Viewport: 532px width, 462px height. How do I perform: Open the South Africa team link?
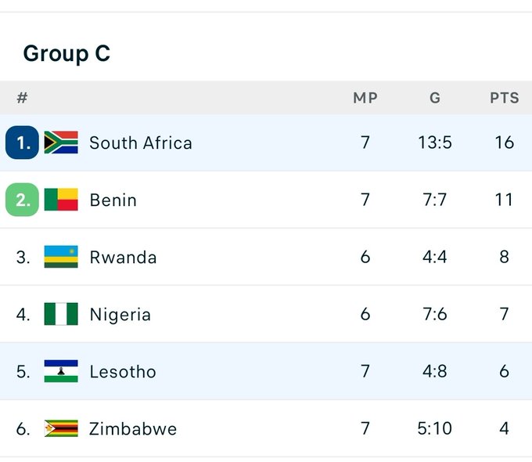141,143
